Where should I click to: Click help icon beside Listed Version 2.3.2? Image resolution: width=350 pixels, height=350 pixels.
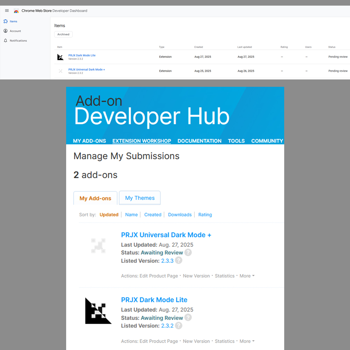click(x=178, y=325)
